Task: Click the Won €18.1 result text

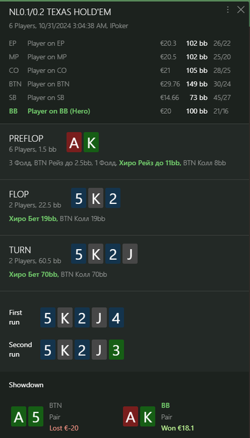Action: 177,428
